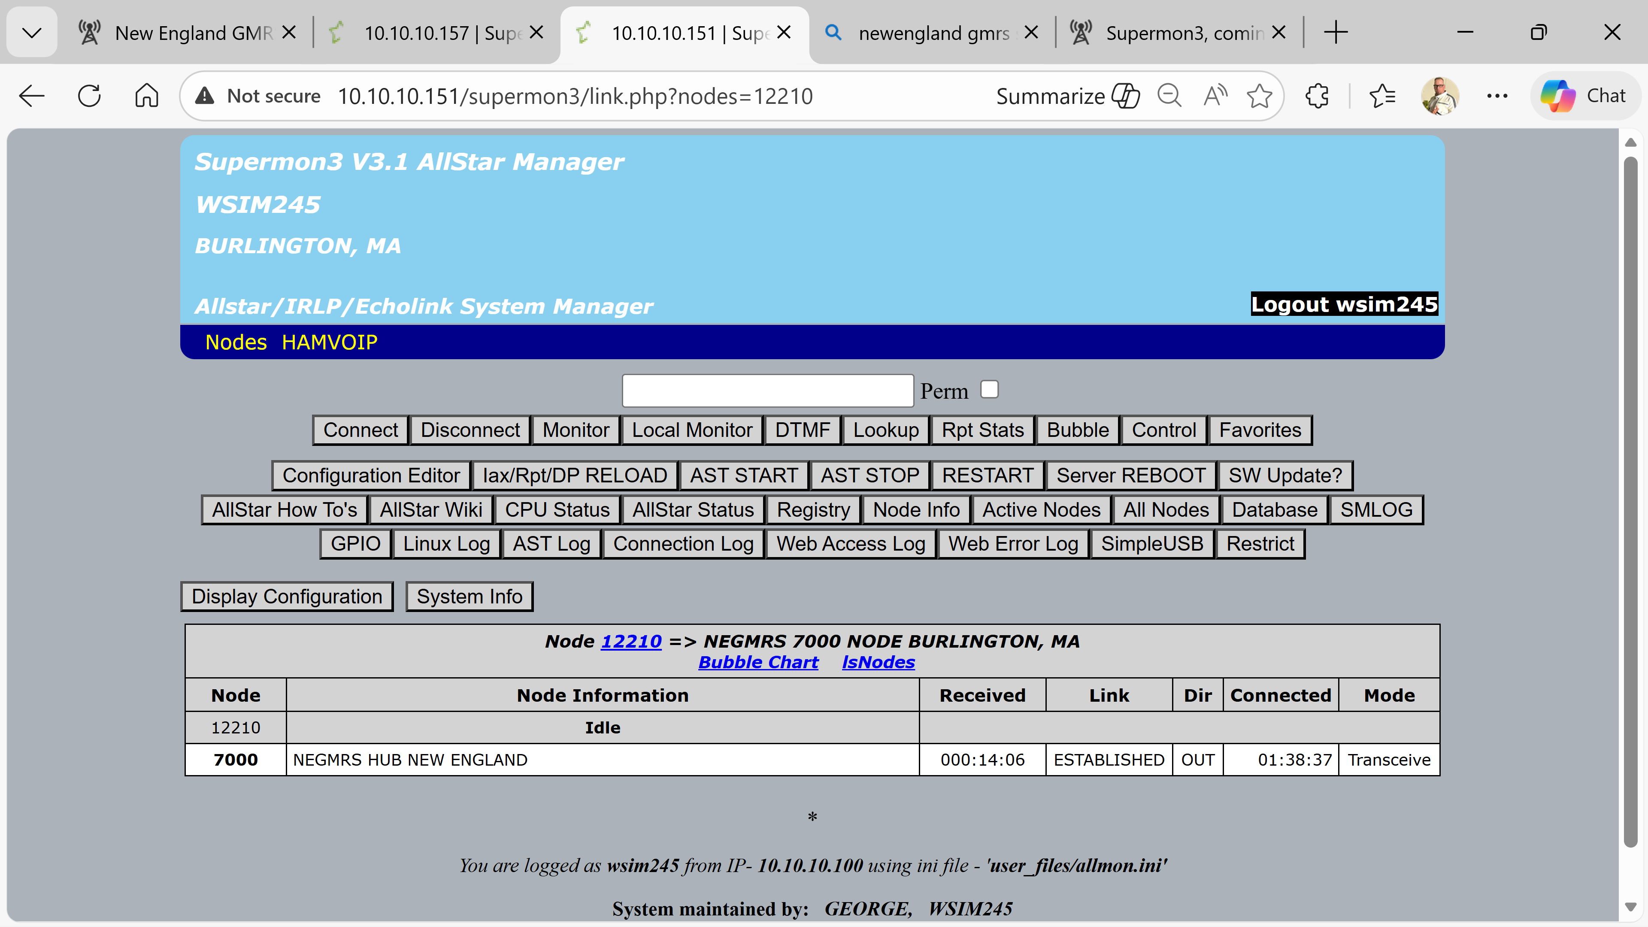Toggle the Perm checkbox
Screen dimensions: 1648x927
[989, 389]
